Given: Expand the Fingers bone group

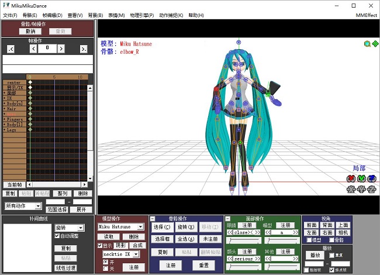Looking at the screenshot, I should point(4,119).
